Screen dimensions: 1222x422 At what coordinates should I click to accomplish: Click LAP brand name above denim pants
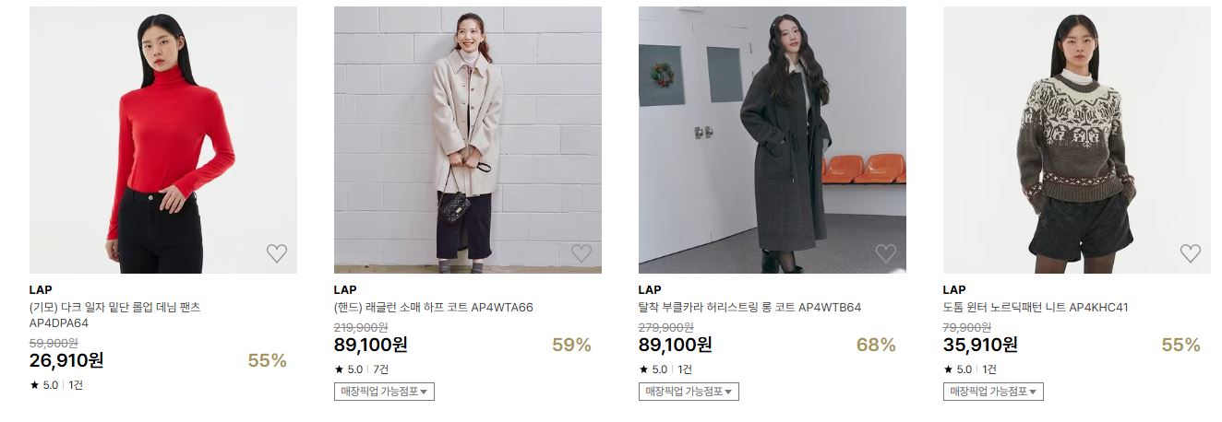(41, 289)
